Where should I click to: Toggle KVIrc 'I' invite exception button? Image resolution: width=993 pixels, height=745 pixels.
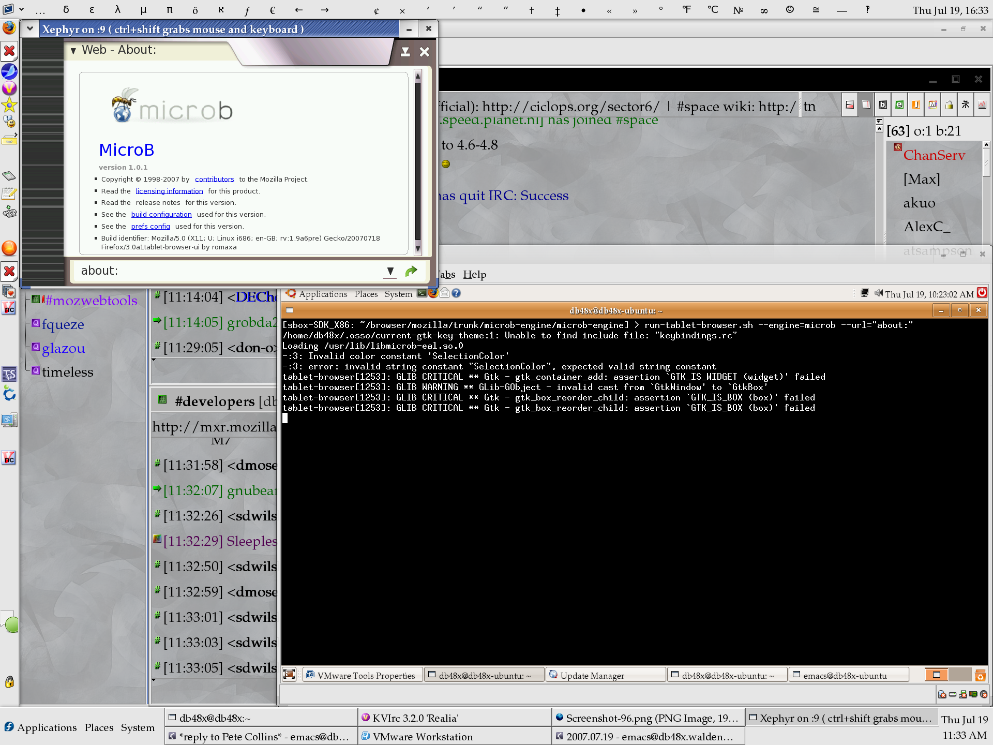pyautogui.click(x=916, y=105)
